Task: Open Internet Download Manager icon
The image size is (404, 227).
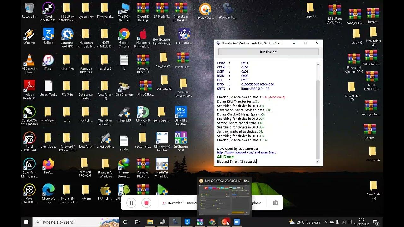Action: coord(124,168)
